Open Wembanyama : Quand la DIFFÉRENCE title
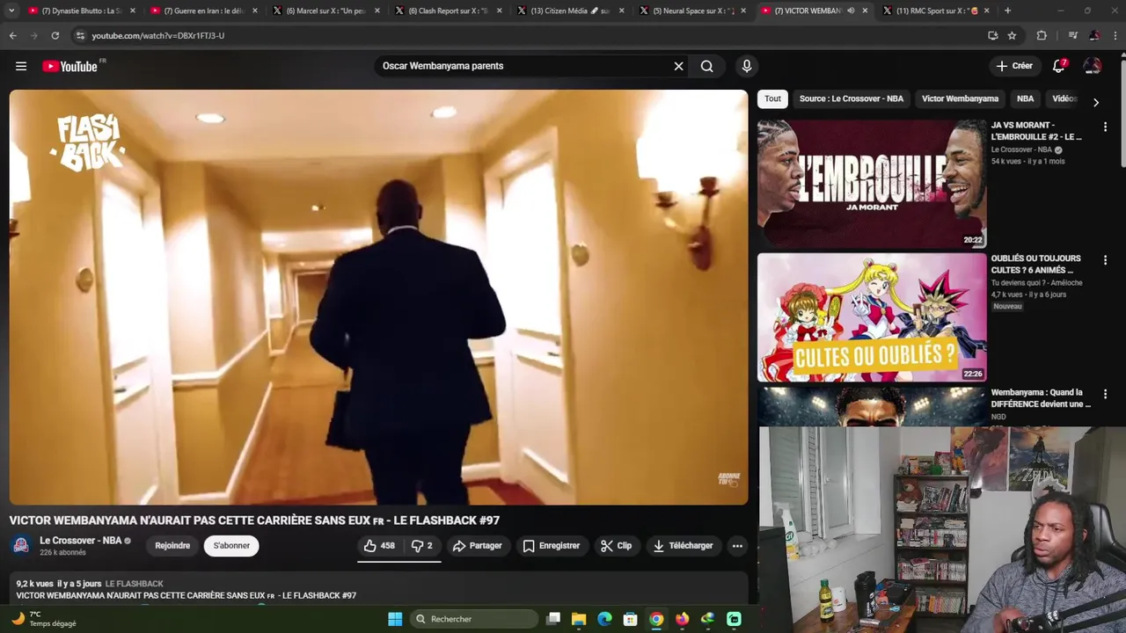 (1041, 398)
